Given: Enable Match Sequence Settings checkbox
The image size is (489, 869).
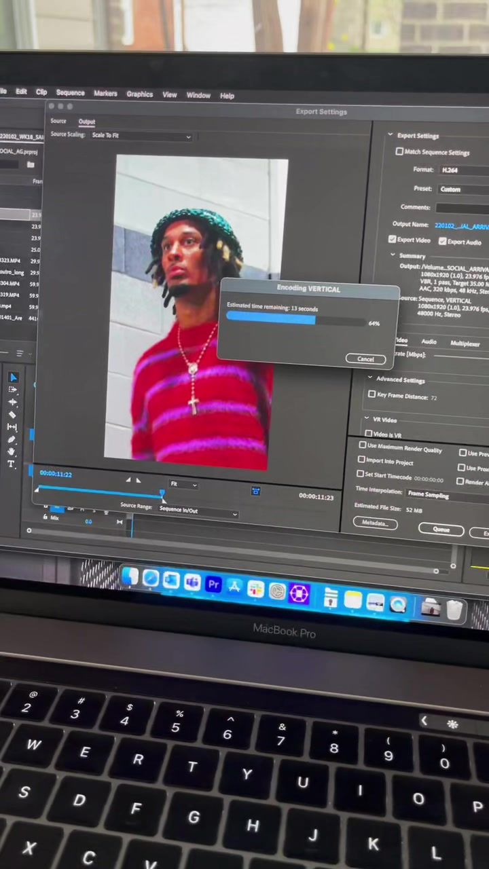Looking at the screenshot, I should point(399,151).
